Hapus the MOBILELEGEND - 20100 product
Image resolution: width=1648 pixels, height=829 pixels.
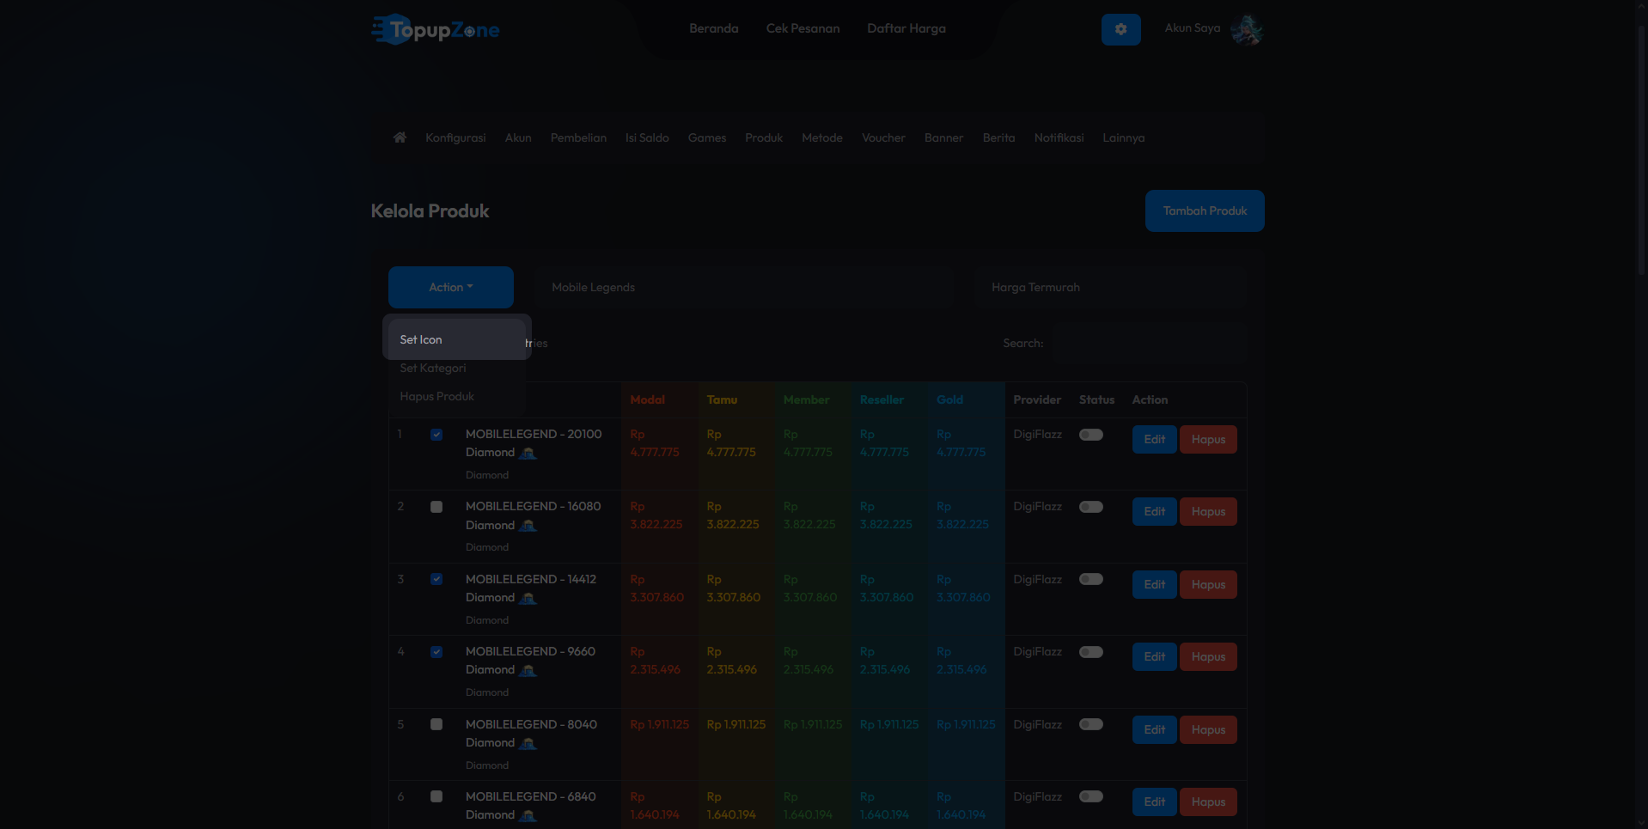[1208, 439]
